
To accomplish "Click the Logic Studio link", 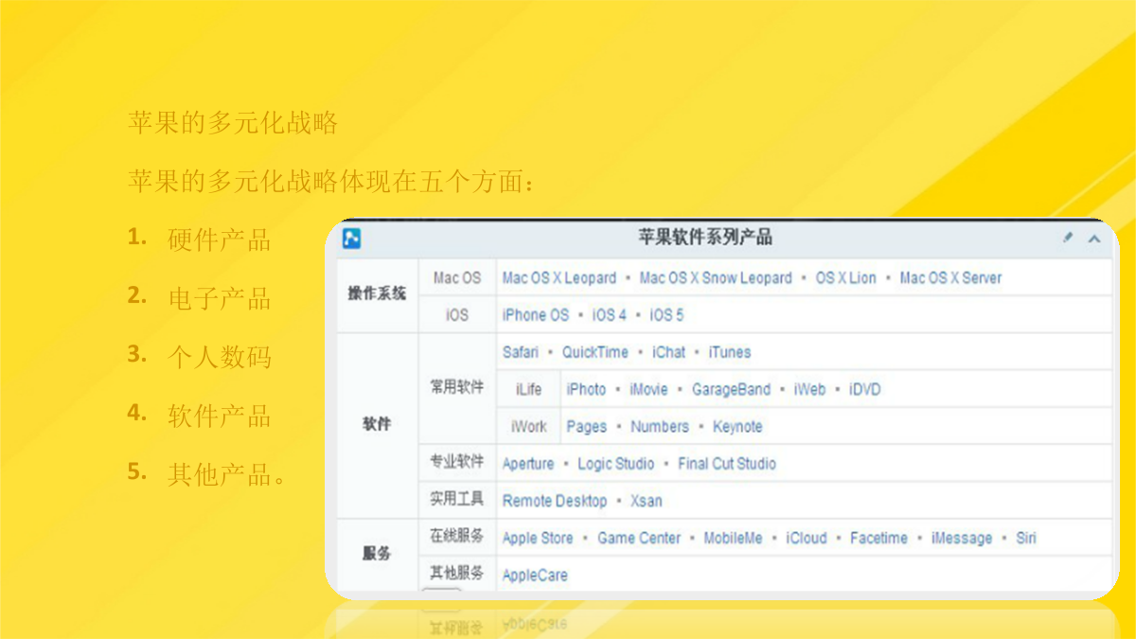I will point(616,464).
